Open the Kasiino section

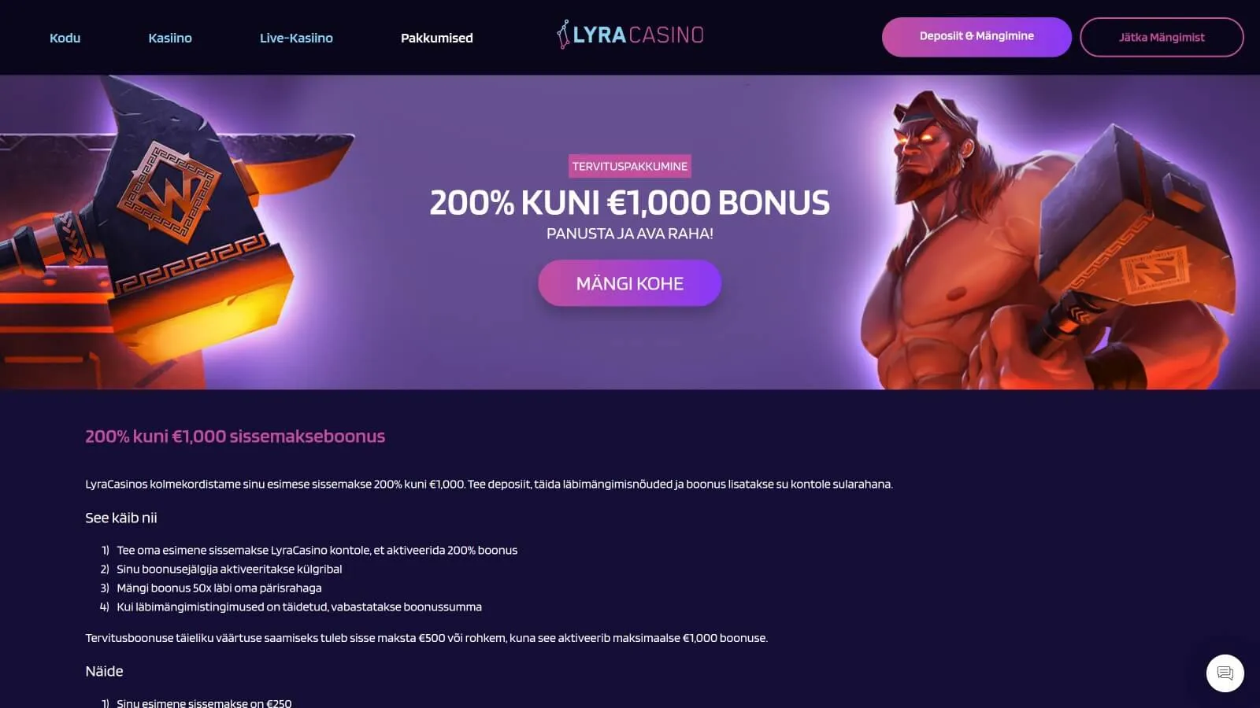pos(170,38)
